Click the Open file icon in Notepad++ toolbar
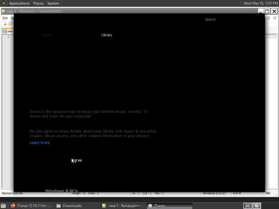The width and height of the screenshot is (279, 209). click(10, 23)
